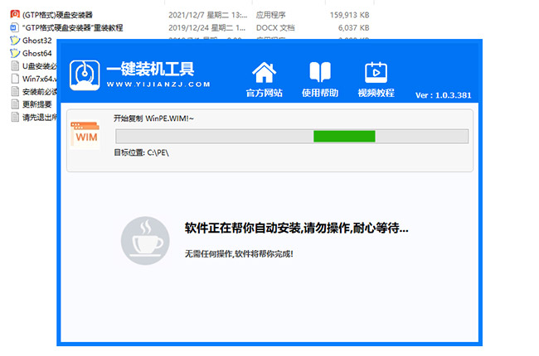This screenshot has width=539, height=356.
Task: Click the (GTP格式)硬盘安装器 application icon
Action: [x=15, y=15]
